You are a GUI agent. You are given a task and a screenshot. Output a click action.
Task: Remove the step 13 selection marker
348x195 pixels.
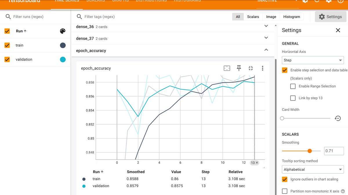[x=257, y=163]
